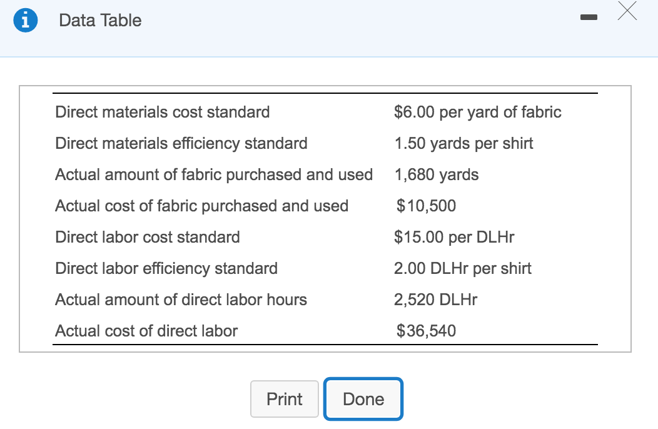Screen dimensions: 658x429
Task: Select the $36,540 value
Action: [x=425, y=331]
